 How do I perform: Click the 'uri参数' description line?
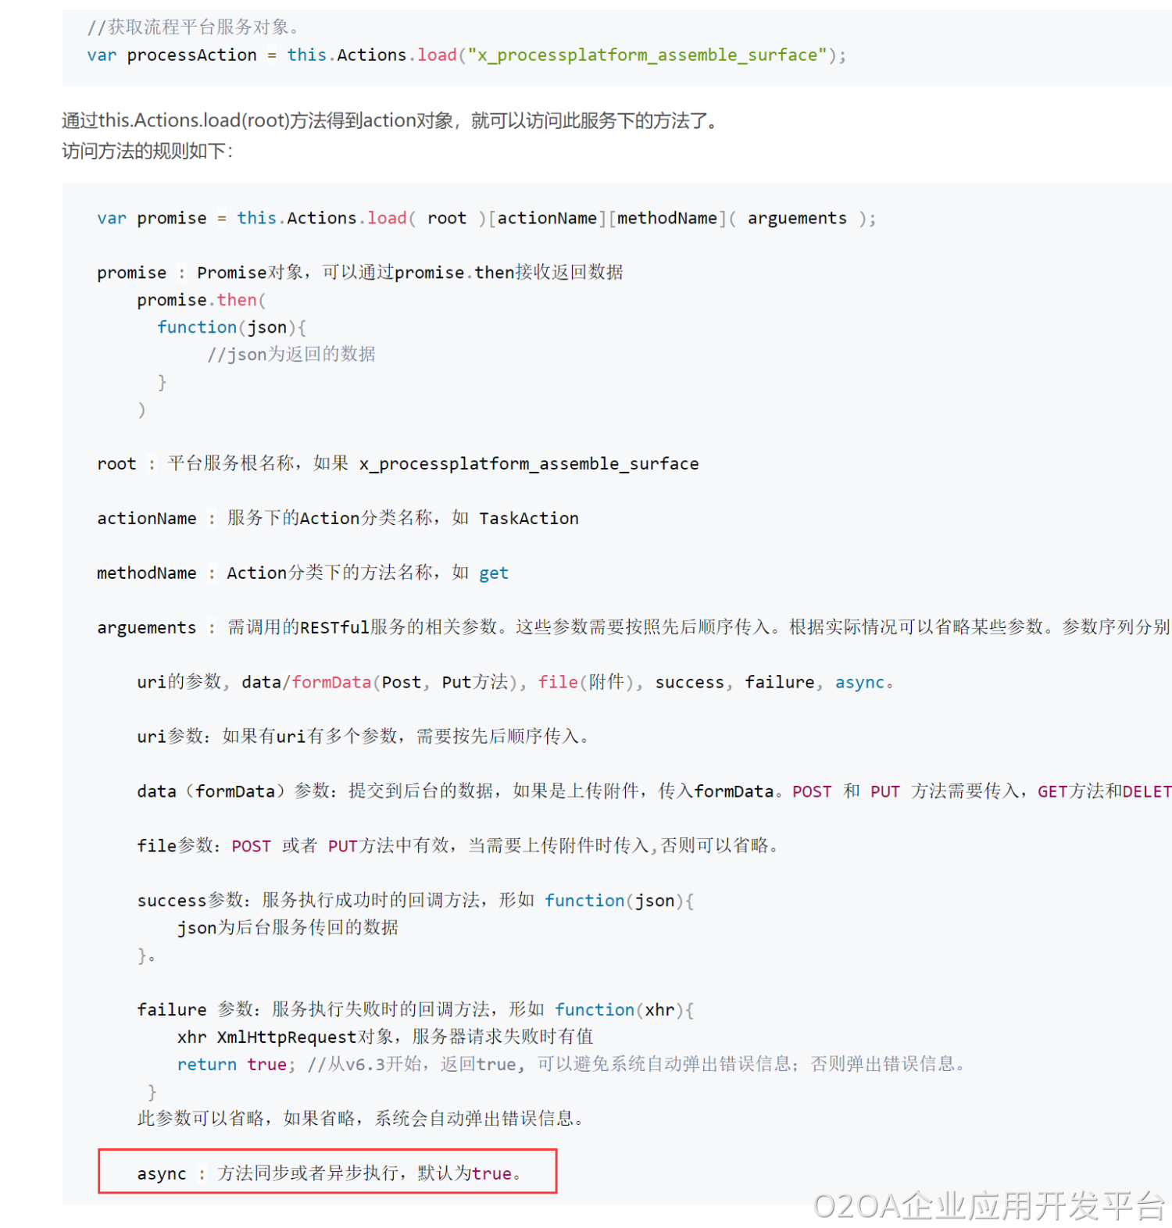click(363, 737)
